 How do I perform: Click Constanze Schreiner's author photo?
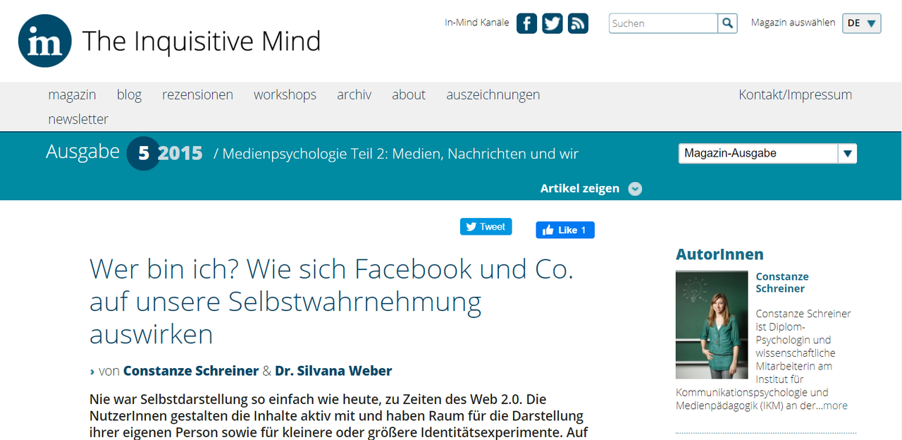tap(711, 325)
